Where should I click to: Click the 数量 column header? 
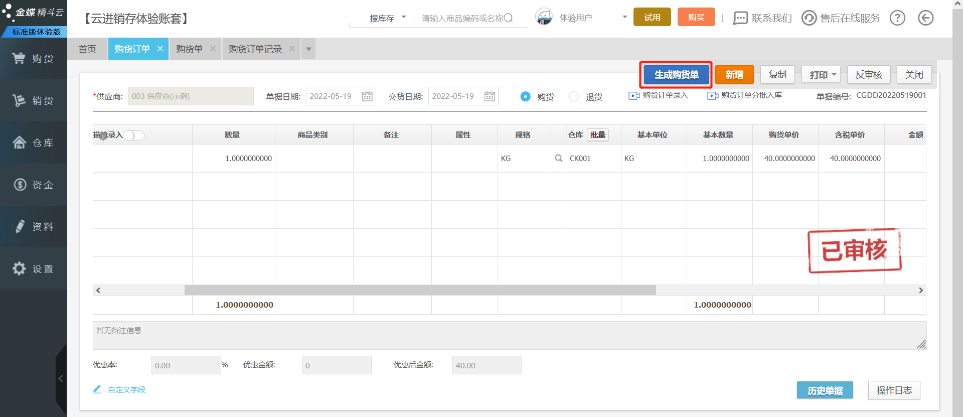[232, 135]
